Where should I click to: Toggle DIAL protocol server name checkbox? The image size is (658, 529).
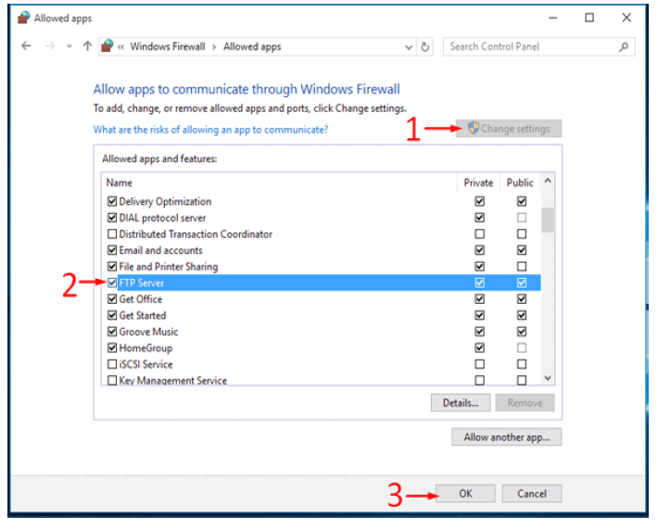(x=112, y=218)
